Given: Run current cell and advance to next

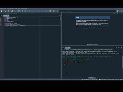Looking at the screenshot, I should tap(23, 11).
